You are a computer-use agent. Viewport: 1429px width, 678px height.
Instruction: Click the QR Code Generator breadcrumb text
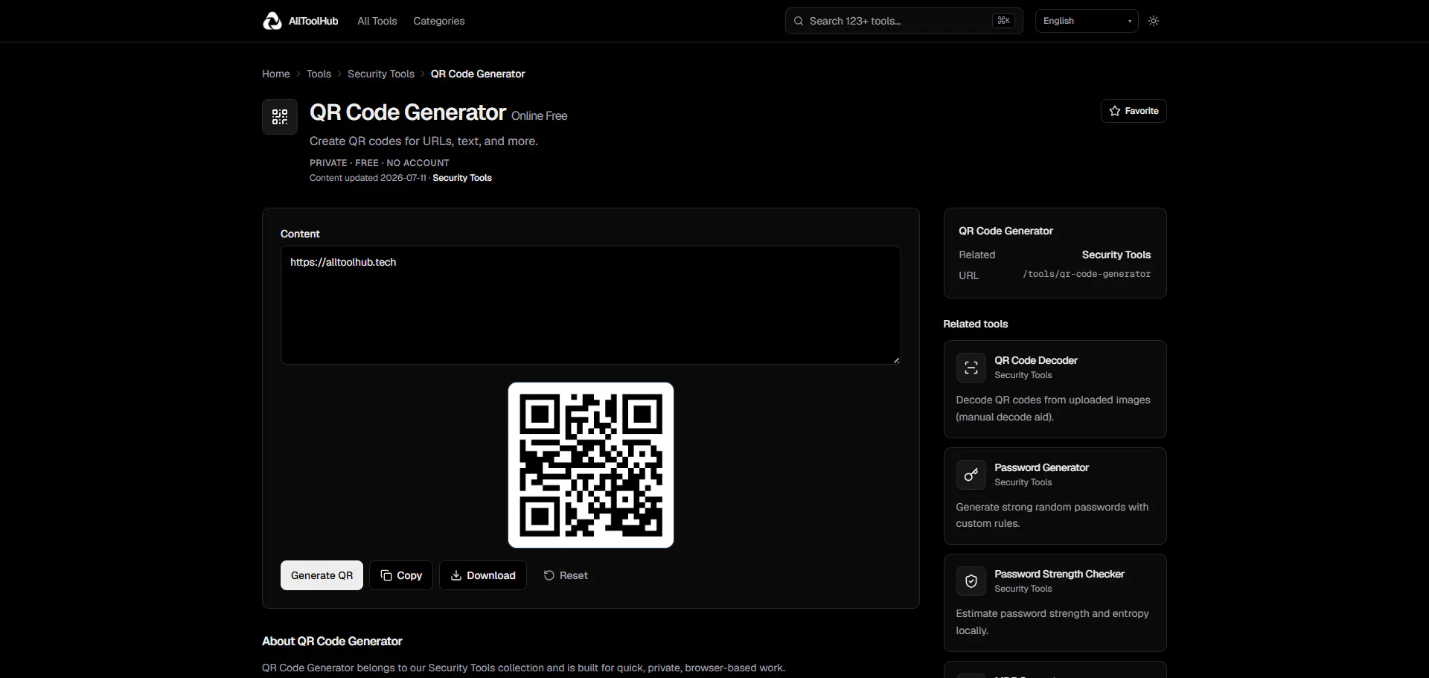click(478, 74)
